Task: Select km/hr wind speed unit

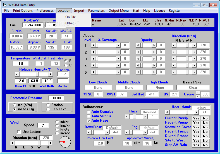Action: click(57, 126)
